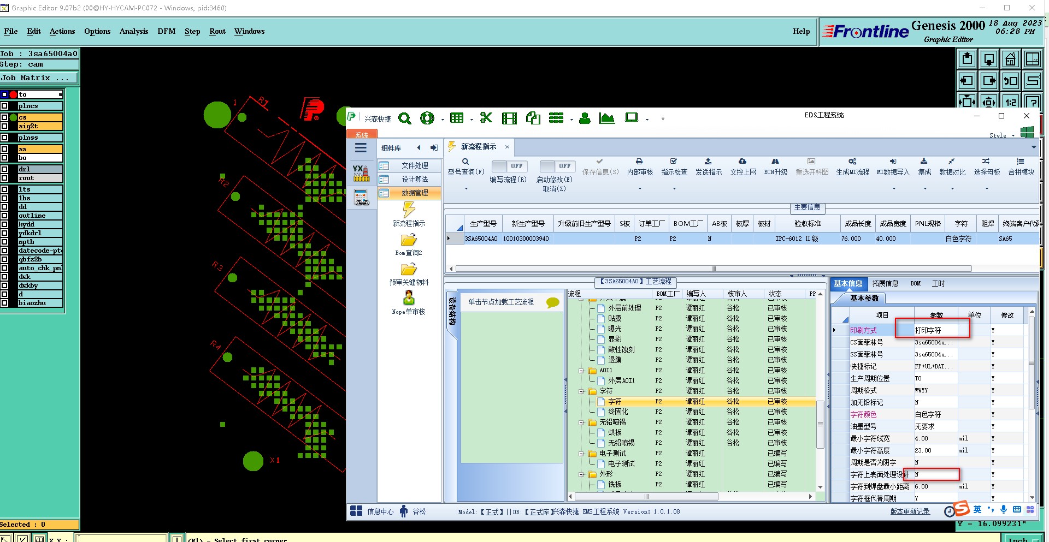Collapse the 字符 folder tree node
Image resolution: width=1049 pixels, height=542 pixels.
tap(582, 391)
